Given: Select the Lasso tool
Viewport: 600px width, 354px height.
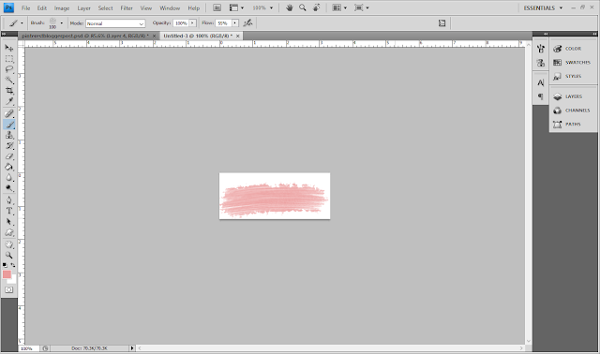Looking at the screenshot, I should pos(9,69).
